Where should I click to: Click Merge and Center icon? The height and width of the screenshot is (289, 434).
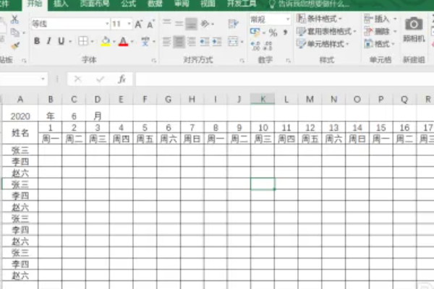tap(233, 42)
